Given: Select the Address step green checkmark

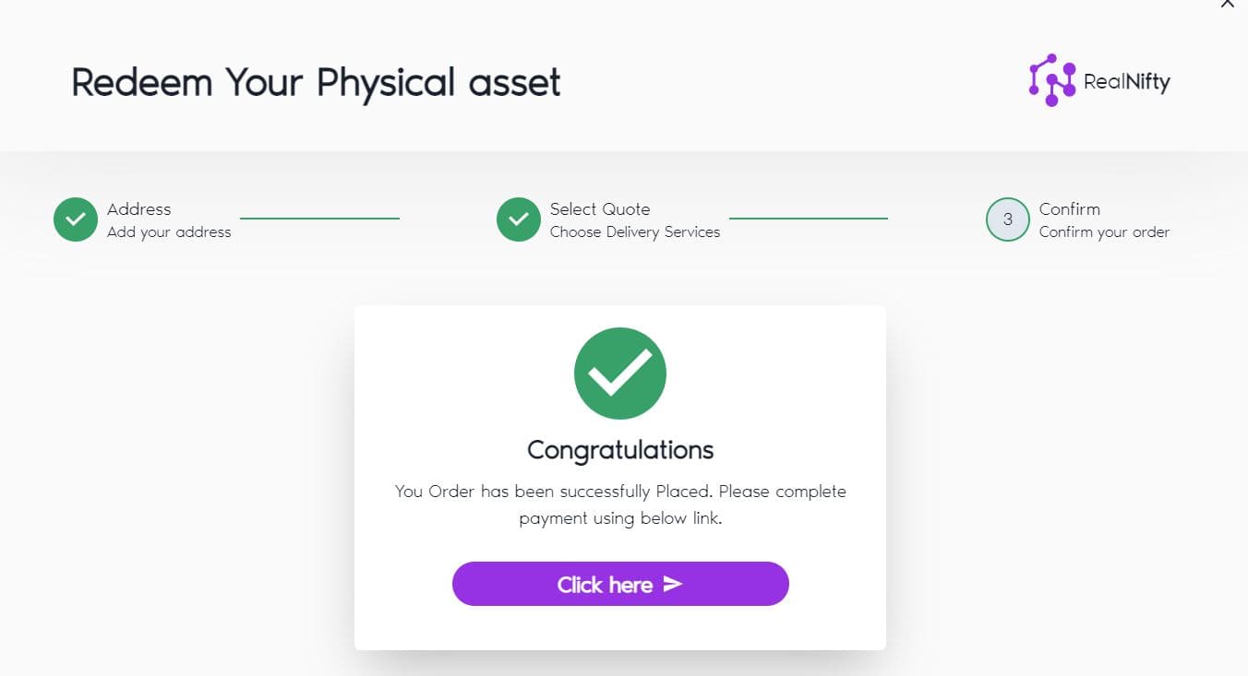Looking at the screenshot, I should [76, 219].
